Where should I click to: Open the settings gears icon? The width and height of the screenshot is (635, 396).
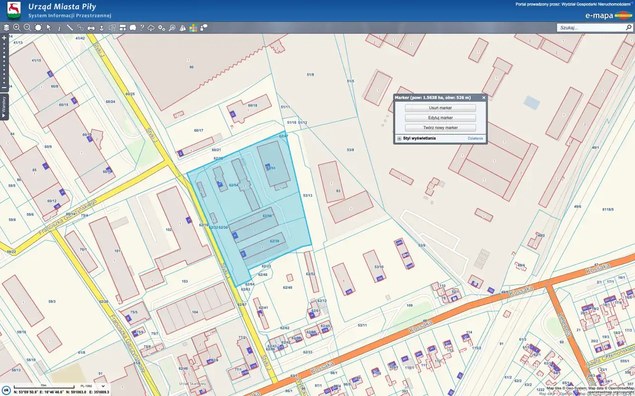162,28
